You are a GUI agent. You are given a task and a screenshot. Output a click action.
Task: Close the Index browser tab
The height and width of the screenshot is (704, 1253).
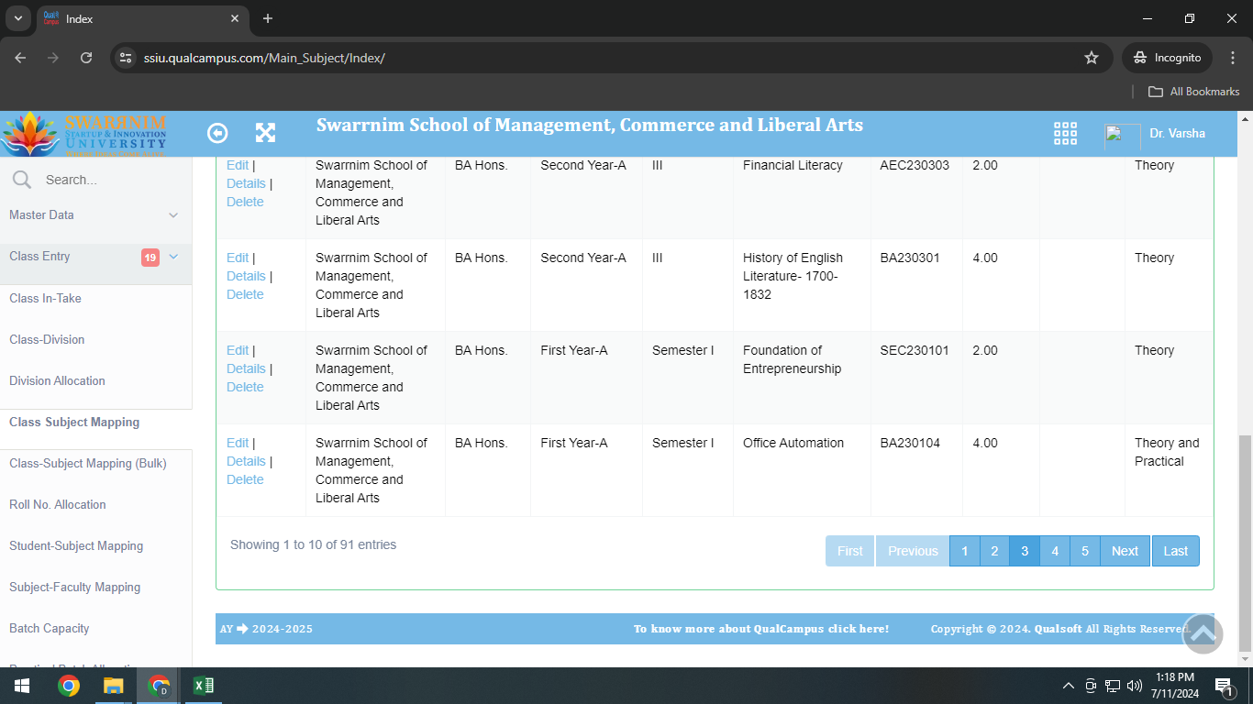pyautogui.click(x=235, y=18)
